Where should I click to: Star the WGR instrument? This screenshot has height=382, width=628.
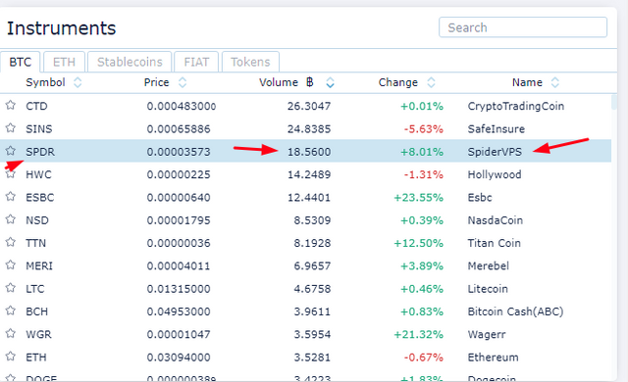[11, 333]
